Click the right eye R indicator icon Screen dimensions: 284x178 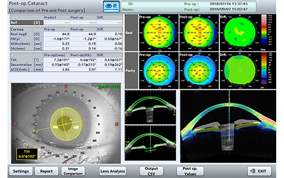[111, 6]
